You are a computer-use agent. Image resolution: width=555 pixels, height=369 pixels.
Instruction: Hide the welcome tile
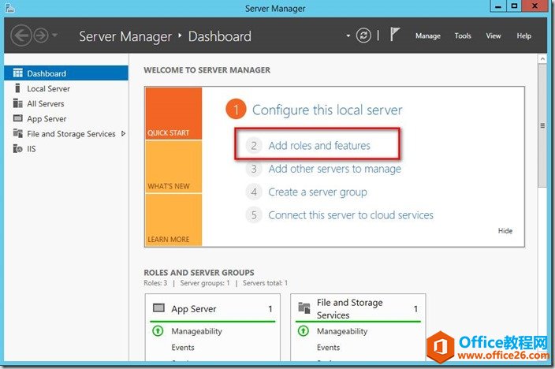point(505,231)
